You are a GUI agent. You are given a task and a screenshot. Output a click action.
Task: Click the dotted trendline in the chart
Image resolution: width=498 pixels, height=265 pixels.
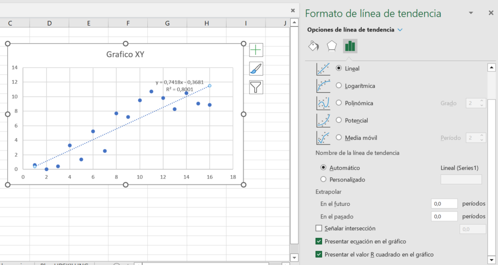coord(122,126)
